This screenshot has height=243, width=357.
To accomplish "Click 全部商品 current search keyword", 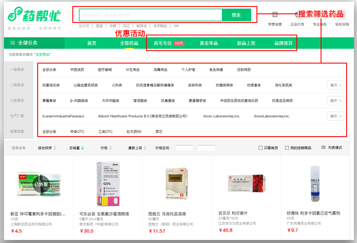I will (42, 54).
